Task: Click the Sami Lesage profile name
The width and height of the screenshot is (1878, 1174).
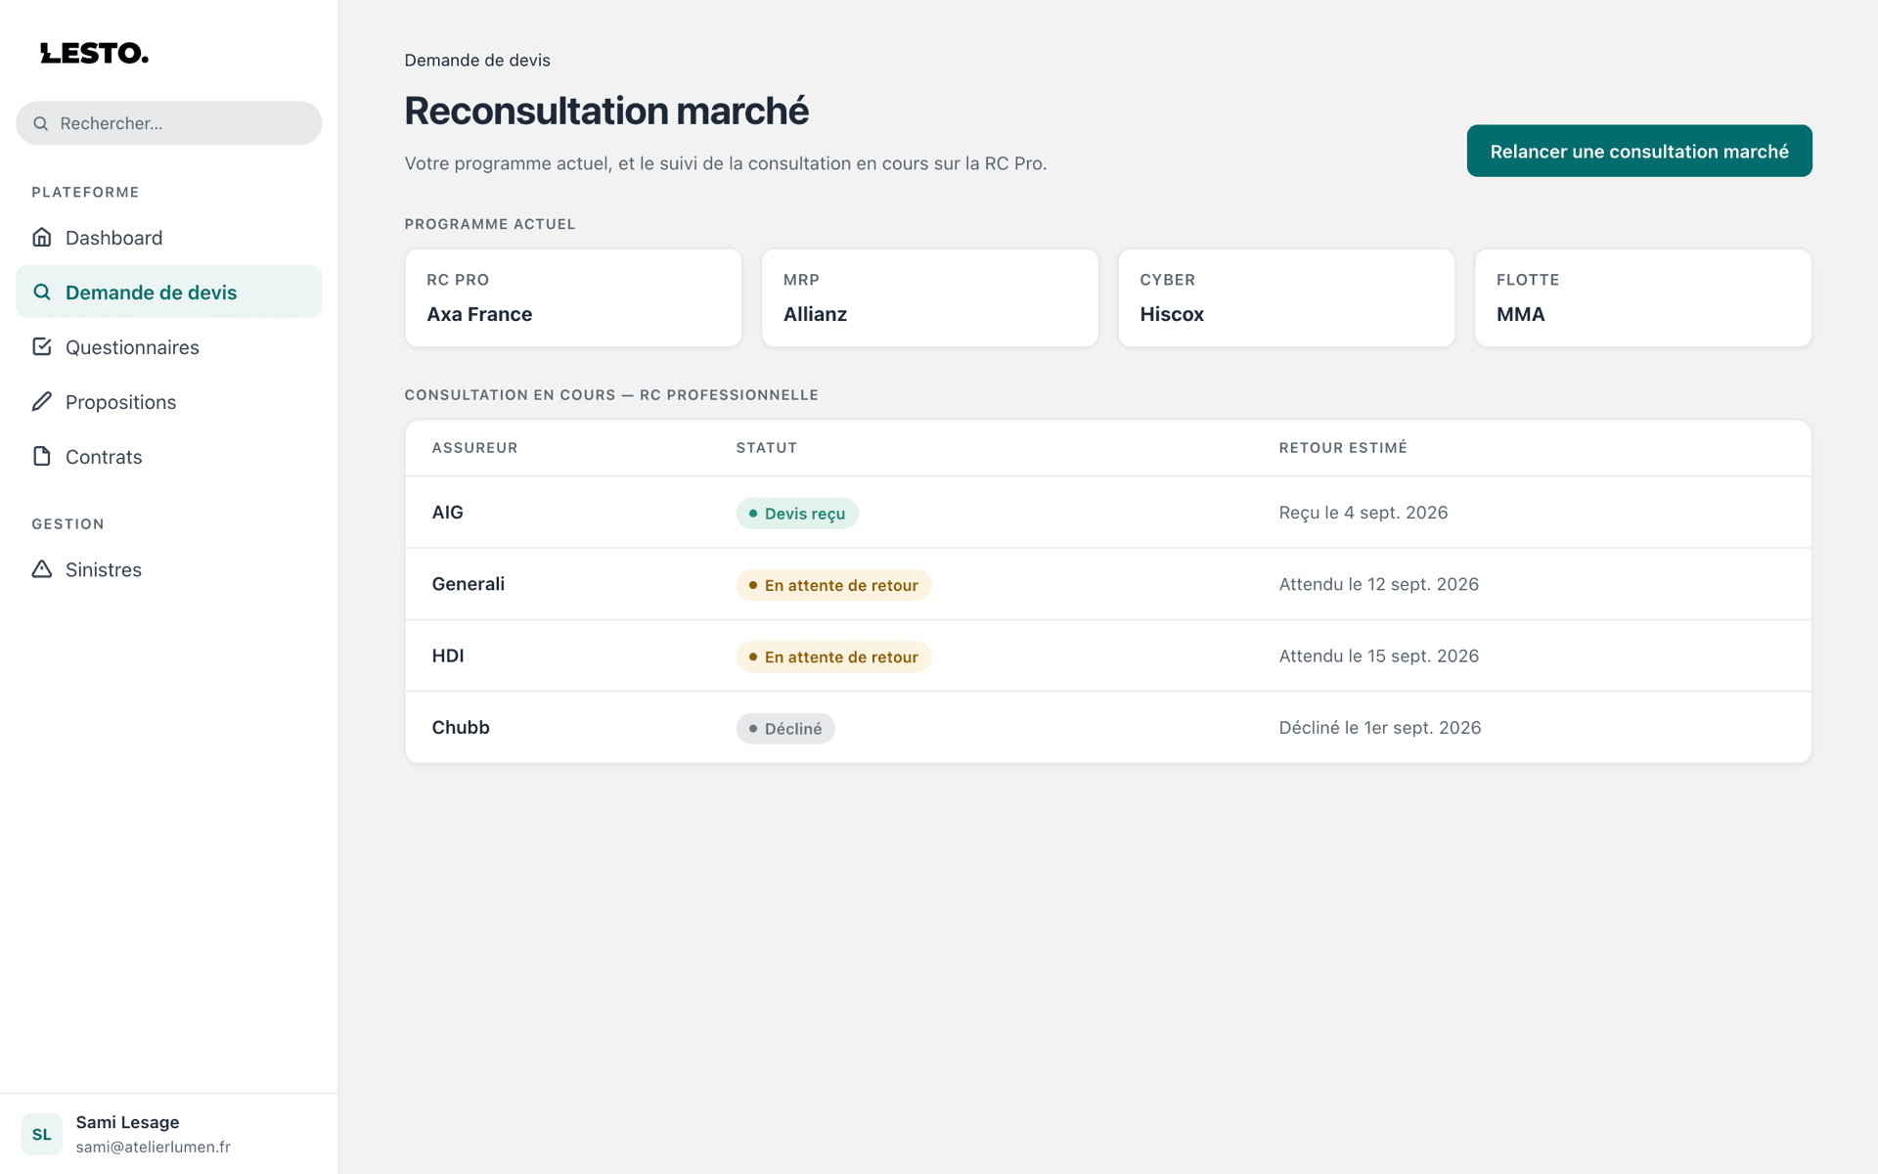Action: pos(127,1122)
